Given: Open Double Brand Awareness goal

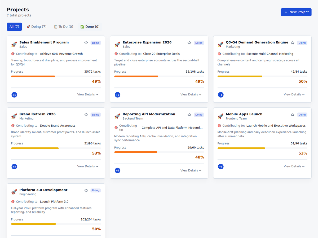Looking at the screenshot, I should [58, 126].
